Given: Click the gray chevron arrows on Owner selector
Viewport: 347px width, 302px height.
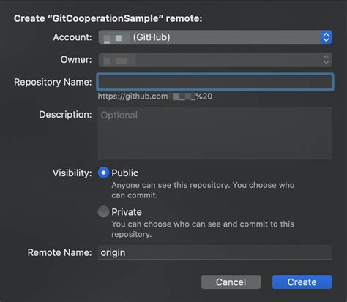Looking at the screenshot, I should click(x=326, y=59).
